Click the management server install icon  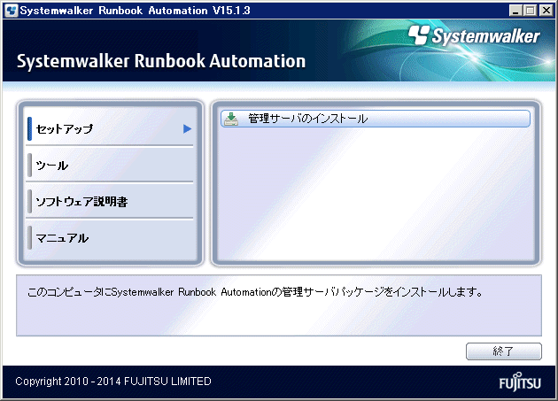pos(231,119)
